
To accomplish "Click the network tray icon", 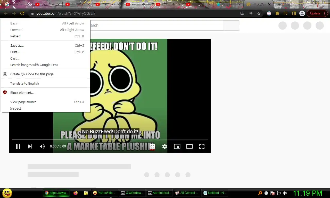I will (279, 193).
